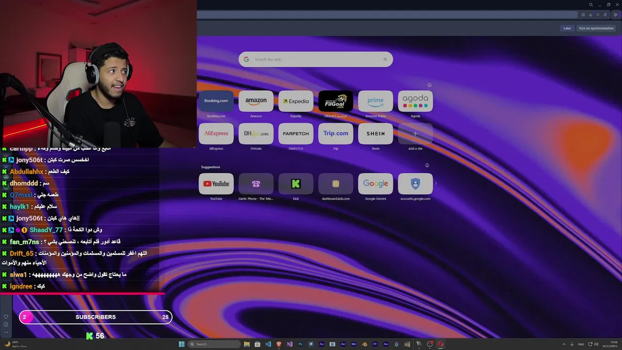Image resolution: width=622 pixels, height=350 pixels.
Task: Click the ENG language indicator
Action: [x=581, y=344]
